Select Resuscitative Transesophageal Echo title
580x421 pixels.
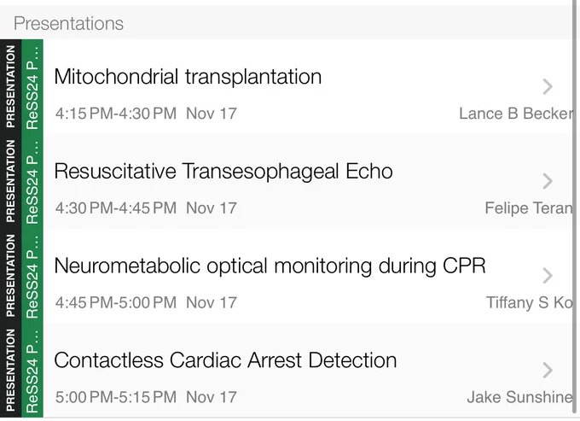pyautogui.click(x=223, y=172)
